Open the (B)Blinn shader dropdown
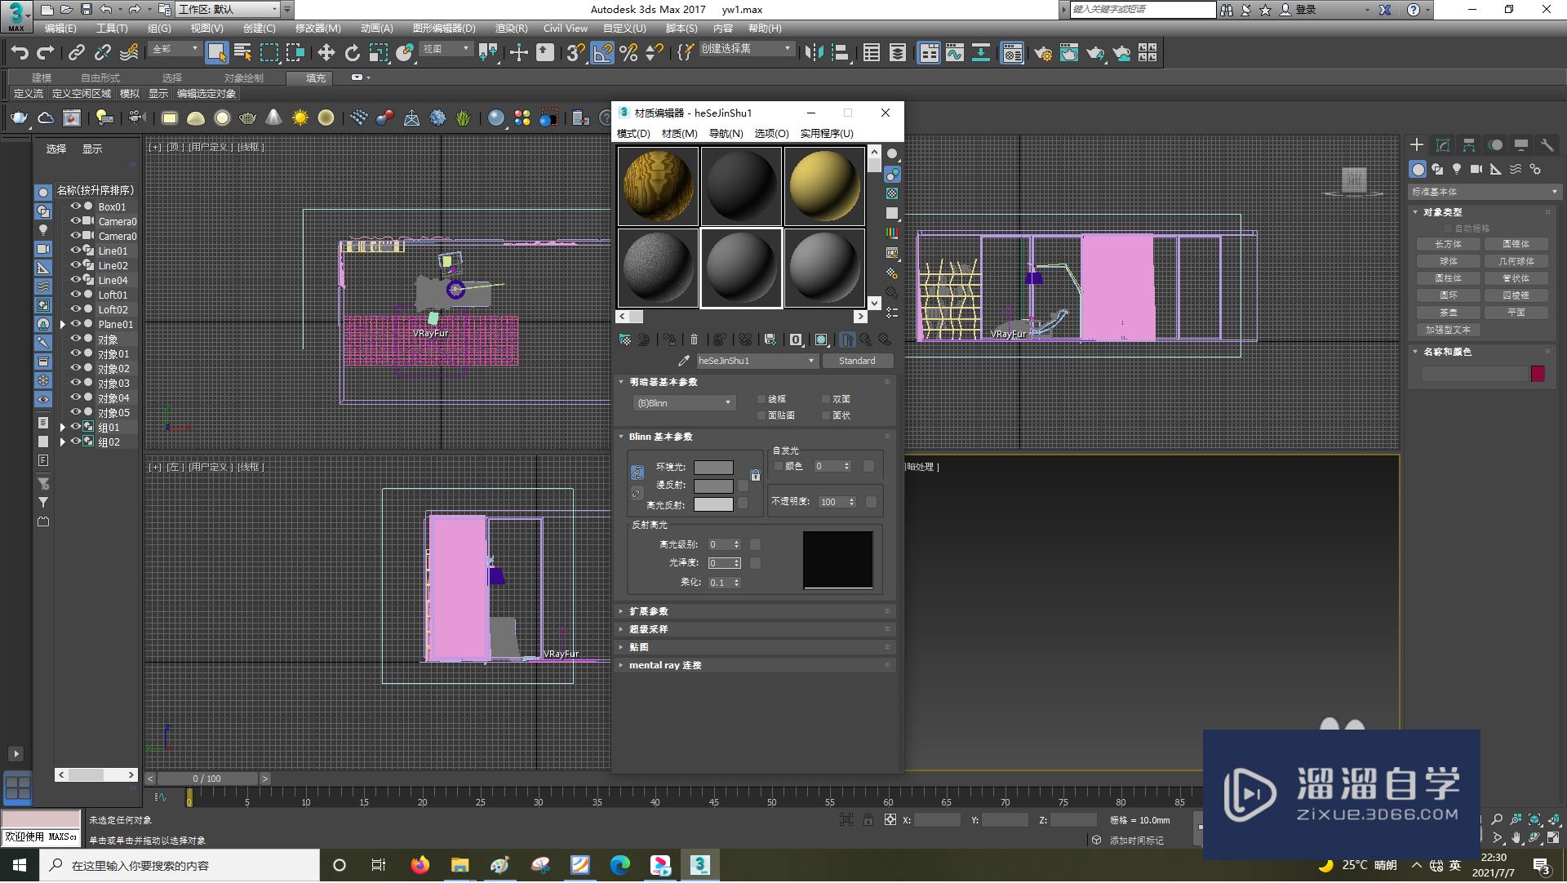Screen dimensions: 1567x883 tap(684, 403)
